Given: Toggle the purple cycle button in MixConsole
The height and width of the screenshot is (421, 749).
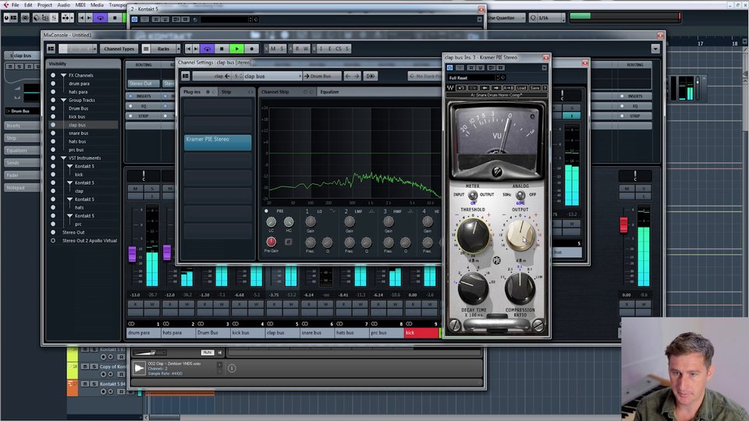Looking at the screenshot, I should pos(208,48).
